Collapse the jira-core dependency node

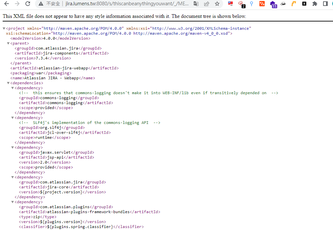(x=12, y=177)
